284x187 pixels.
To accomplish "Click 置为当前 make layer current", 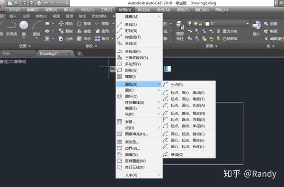I will [227, 31].
